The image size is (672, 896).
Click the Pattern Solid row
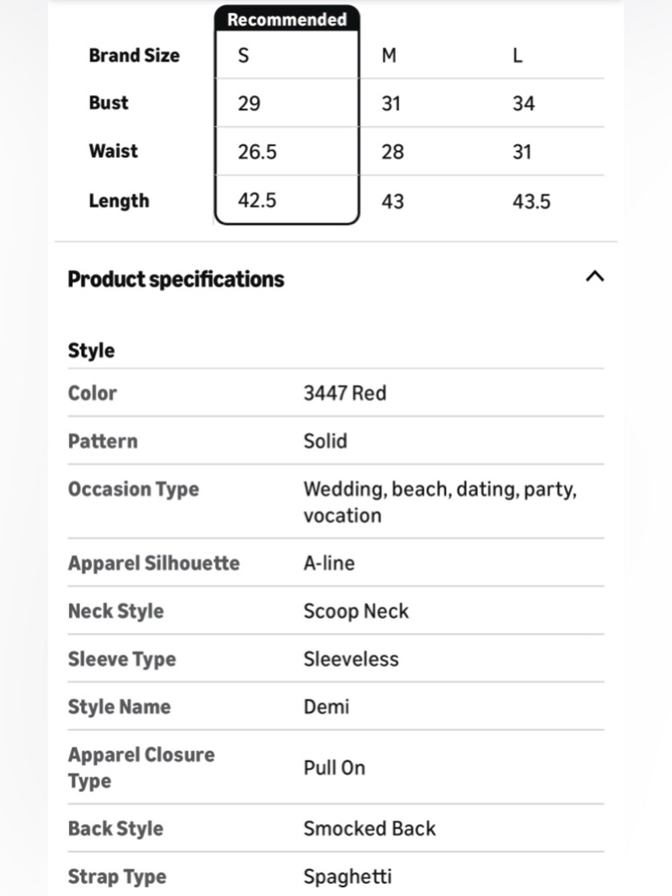(336, 441)
